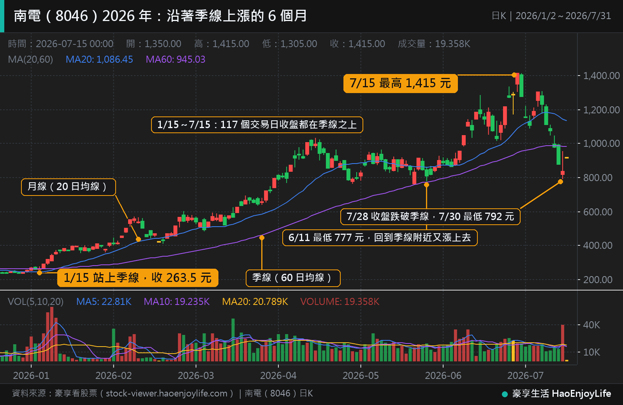623x405 pixels.
Task: Click the orange marker at the 6/11 low
Action: tap(426, 185)
